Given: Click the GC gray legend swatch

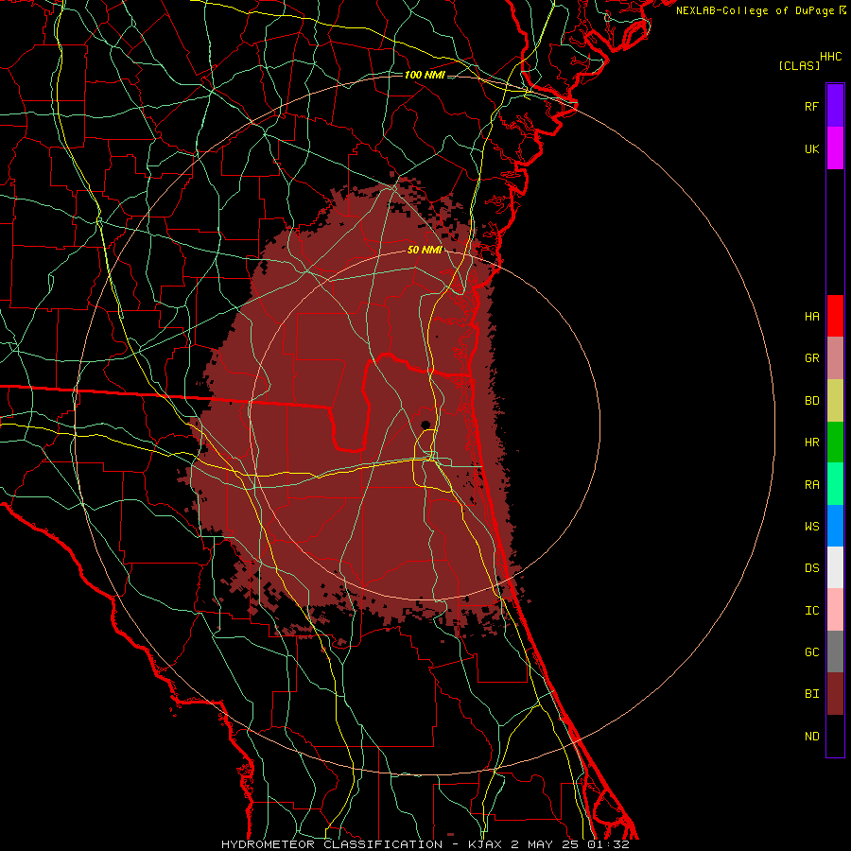Looking at the screenshot, I should pyautogui.click(x=835, y=651).
